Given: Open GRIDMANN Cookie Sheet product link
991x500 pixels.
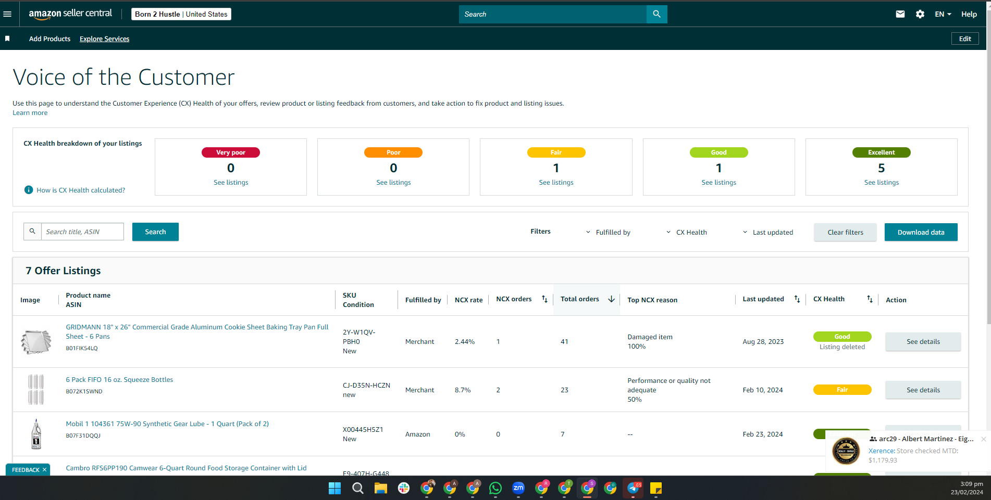Looking at the screenshot, I should tap(197, 331).
